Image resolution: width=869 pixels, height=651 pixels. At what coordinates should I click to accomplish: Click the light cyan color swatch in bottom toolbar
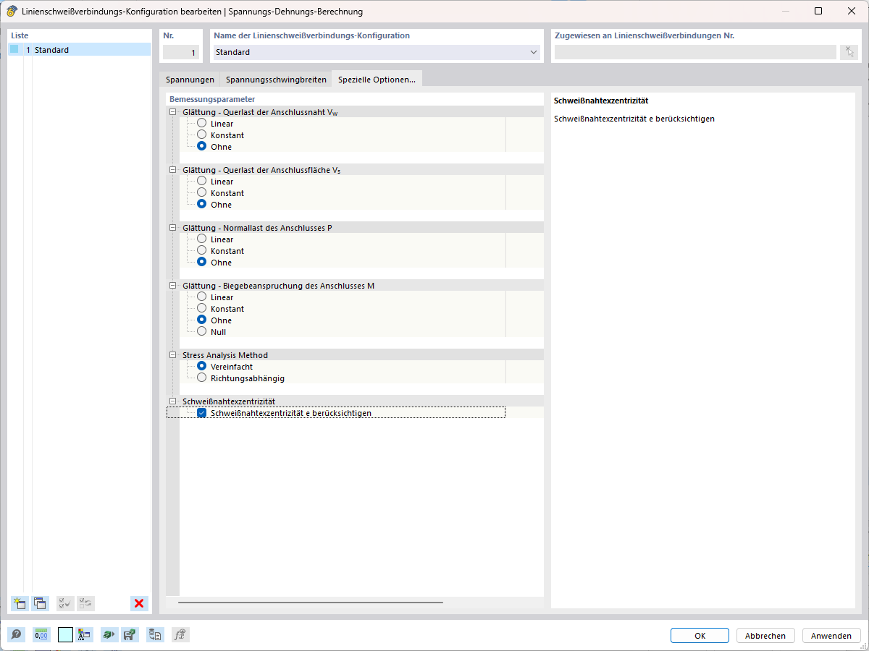pyautogui.click(x=65, y=635)
